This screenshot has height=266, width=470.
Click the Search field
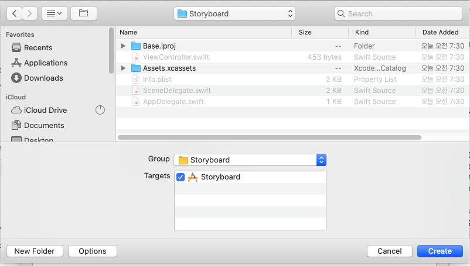[399, 13]
